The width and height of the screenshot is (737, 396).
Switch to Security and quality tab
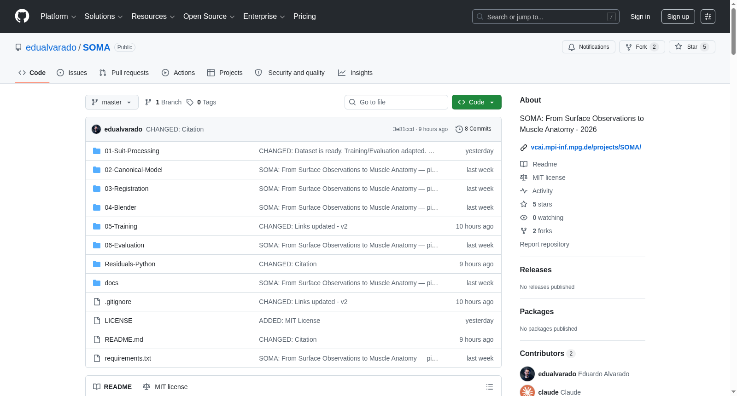point(290,73)
